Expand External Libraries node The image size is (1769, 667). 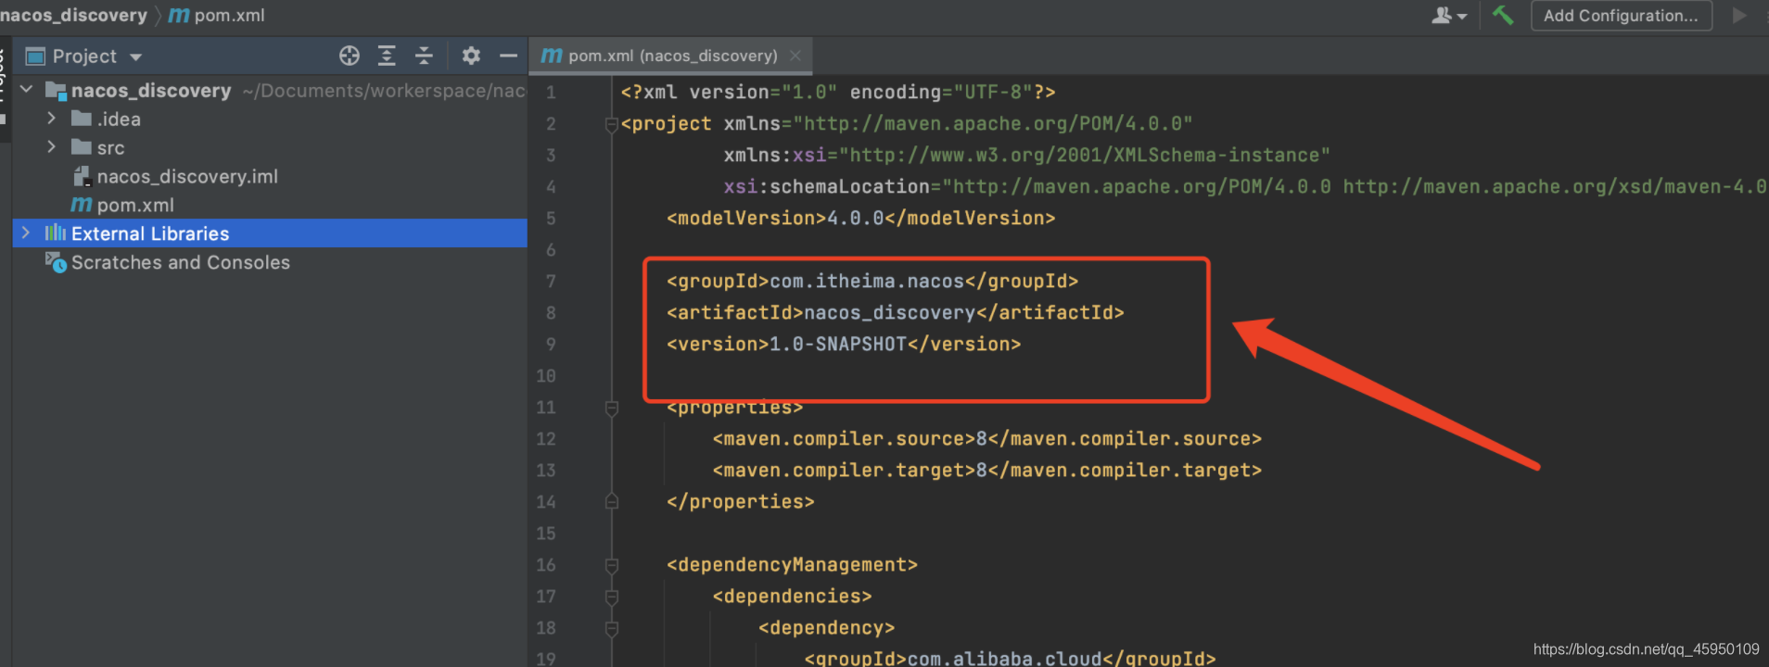pos(26,233)
